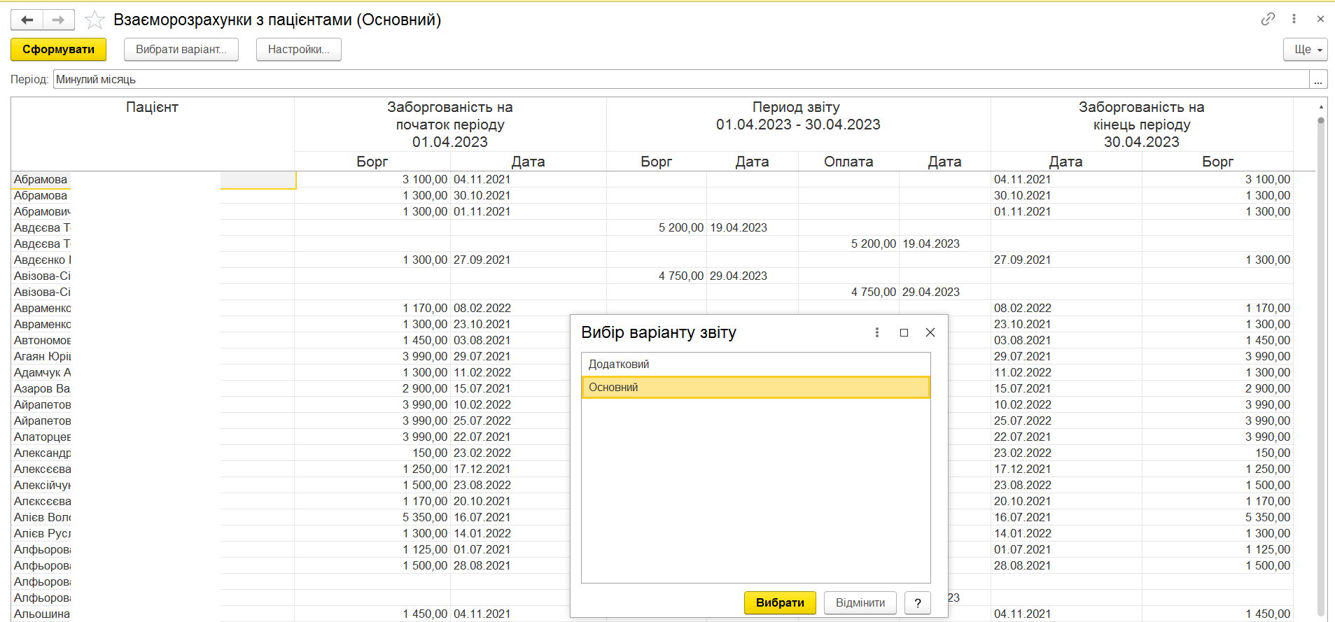Click the forward navigation arrow

pos(59,20)
